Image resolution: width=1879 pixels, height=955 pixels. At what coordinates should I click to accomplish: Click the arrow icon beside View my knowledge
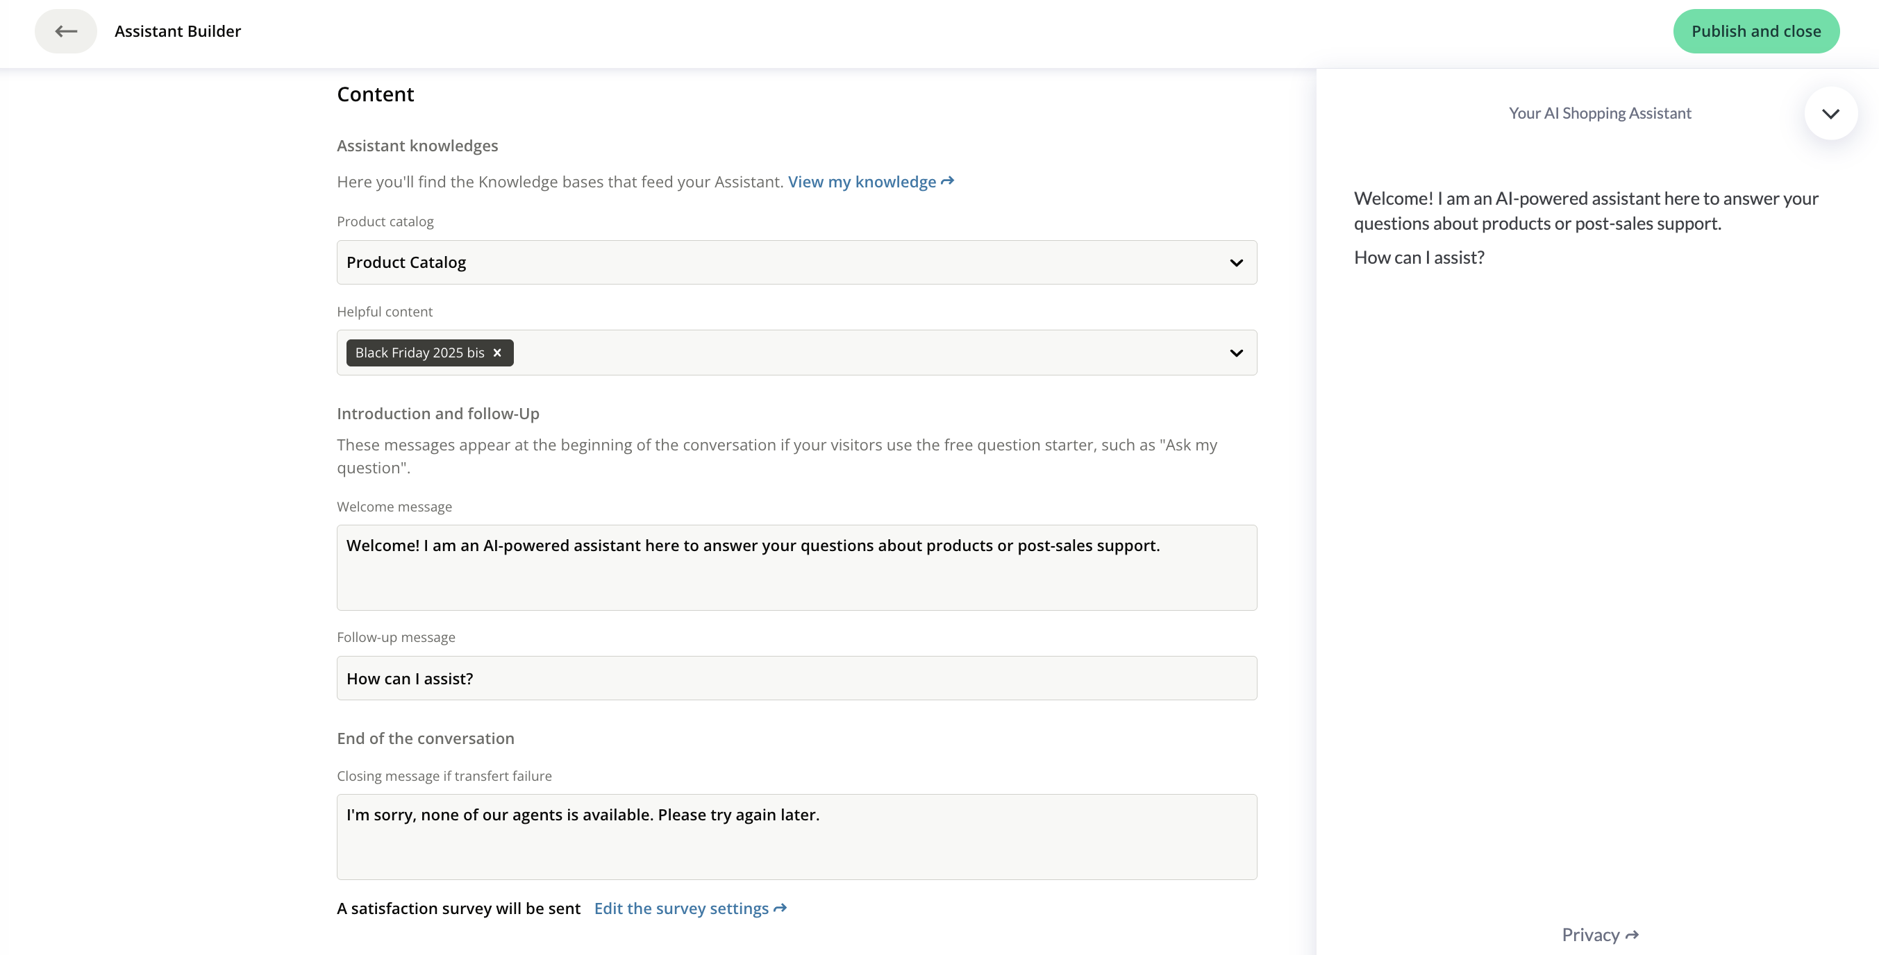(x=948, y=182)
